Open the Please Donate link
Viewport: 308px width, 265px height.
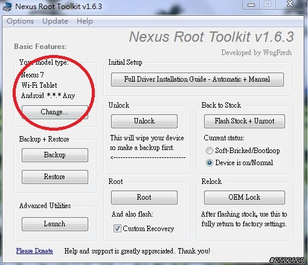pos(34,251)
